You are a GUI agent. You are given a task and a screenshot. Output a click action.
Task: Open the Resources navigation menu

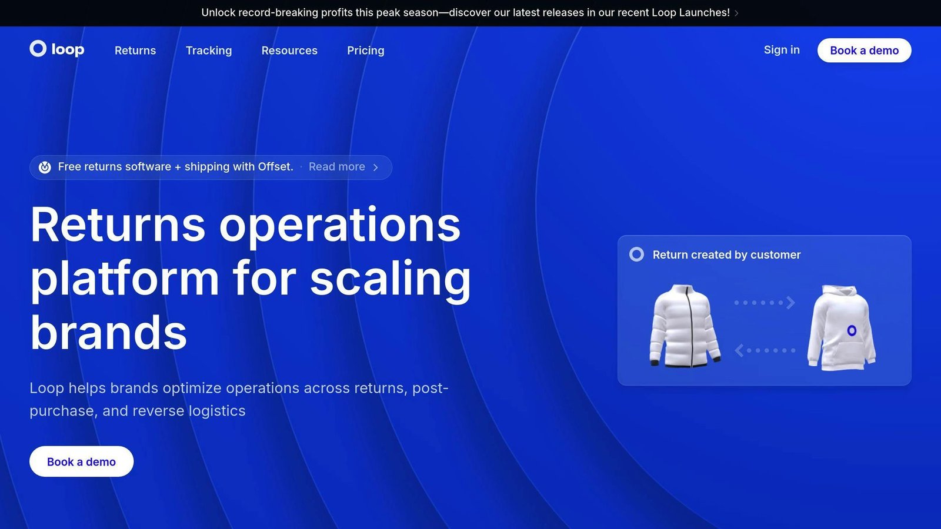[x=289, y=51]
